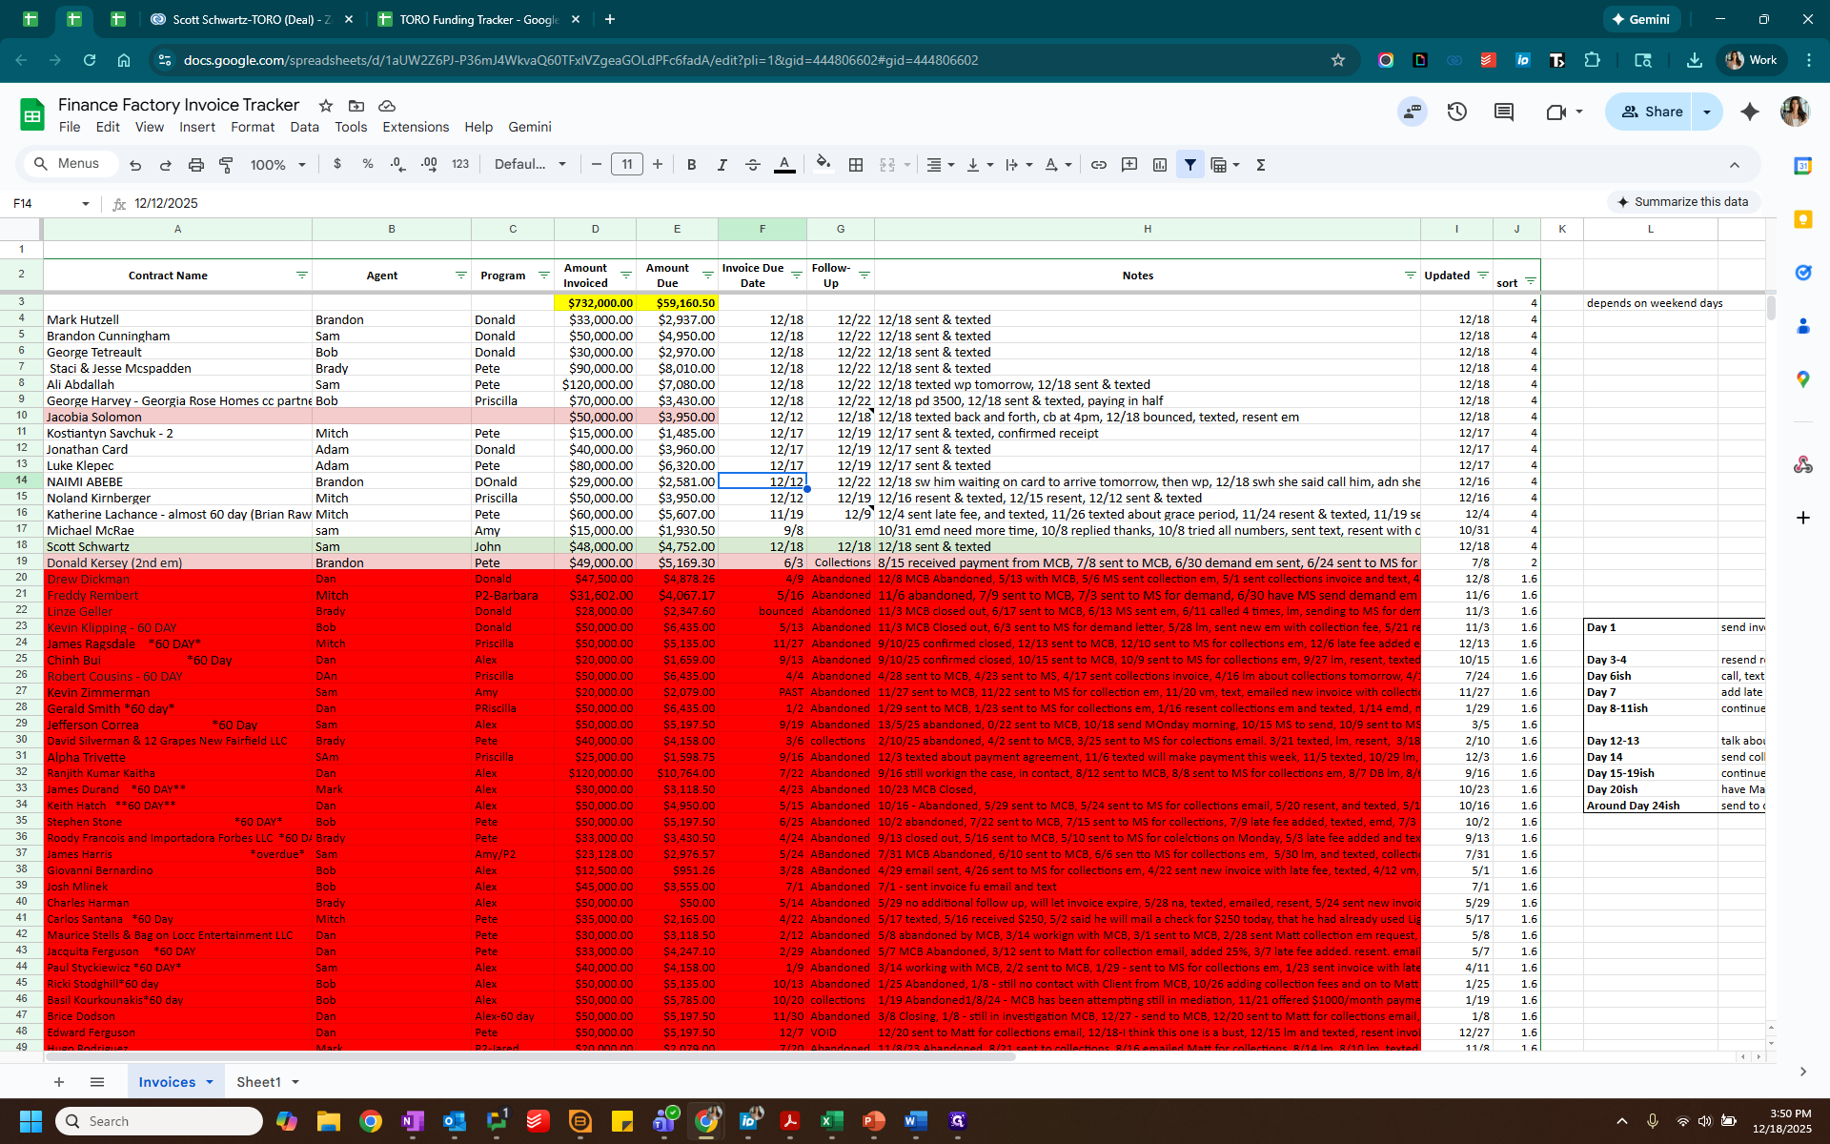Image resolution: width=1830 pixels, height=1144 pixels.
Task: Click the Share button
Action: click(x=1652, y=112)
